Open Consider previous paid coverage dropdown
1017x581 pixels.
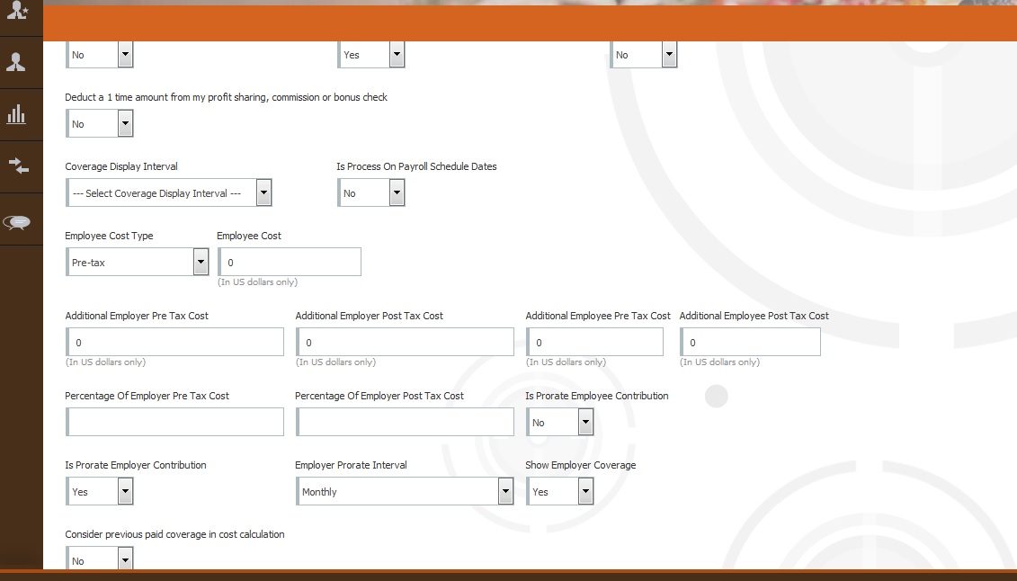(100, 559)
